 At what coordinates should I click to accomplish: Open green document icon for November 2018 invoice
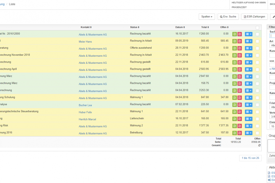234,55
